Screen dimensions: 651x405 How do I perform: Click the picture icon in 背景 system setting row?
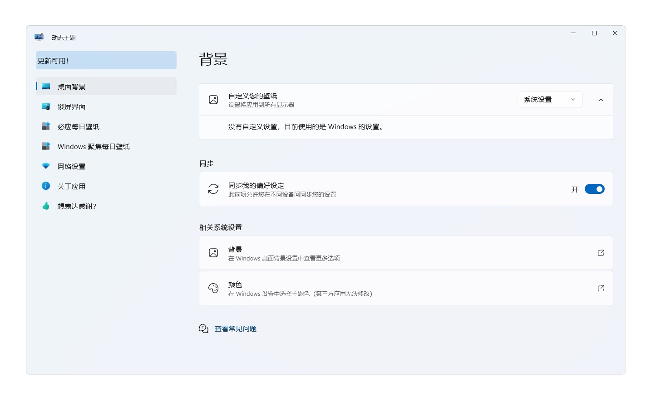[x=213, y=253]
